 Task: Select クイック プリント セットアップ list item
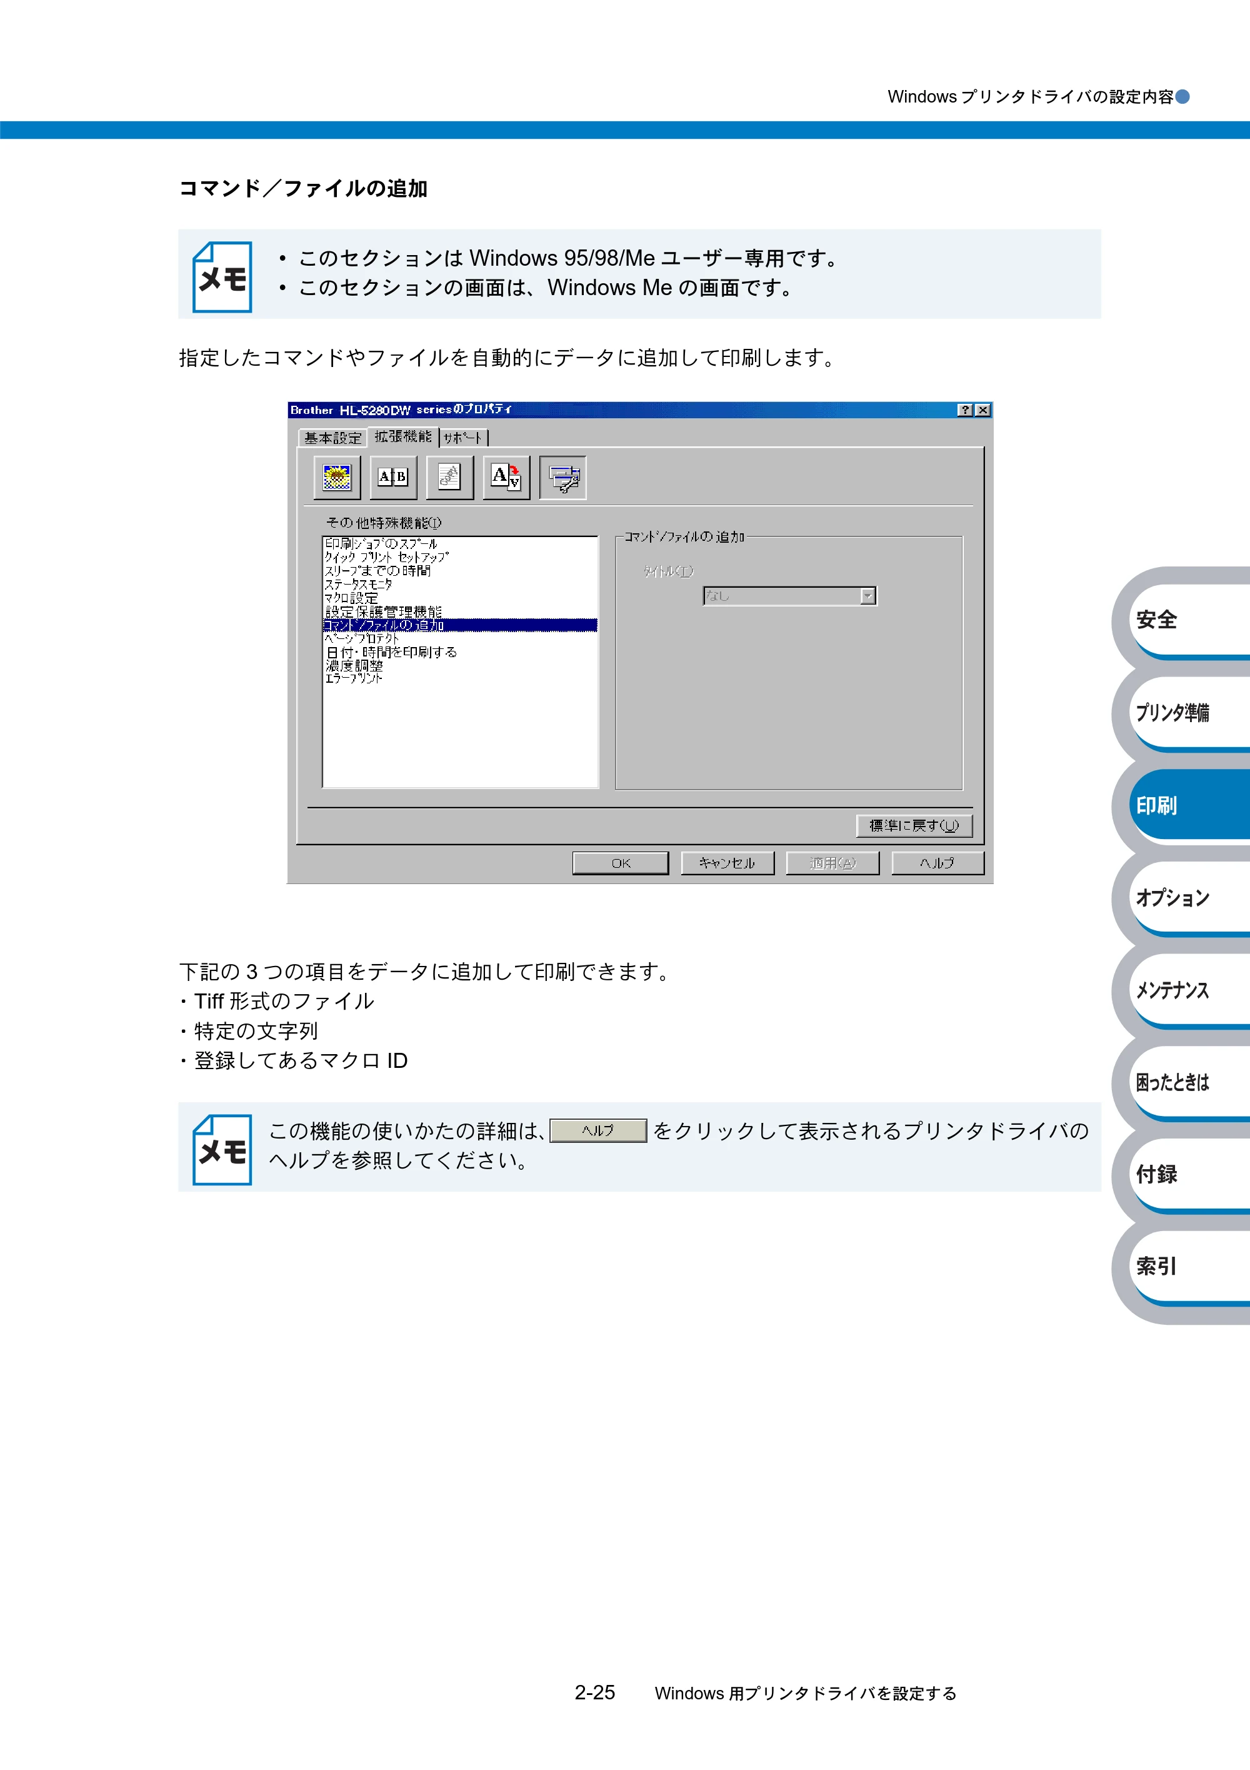(x=460, y=556)
